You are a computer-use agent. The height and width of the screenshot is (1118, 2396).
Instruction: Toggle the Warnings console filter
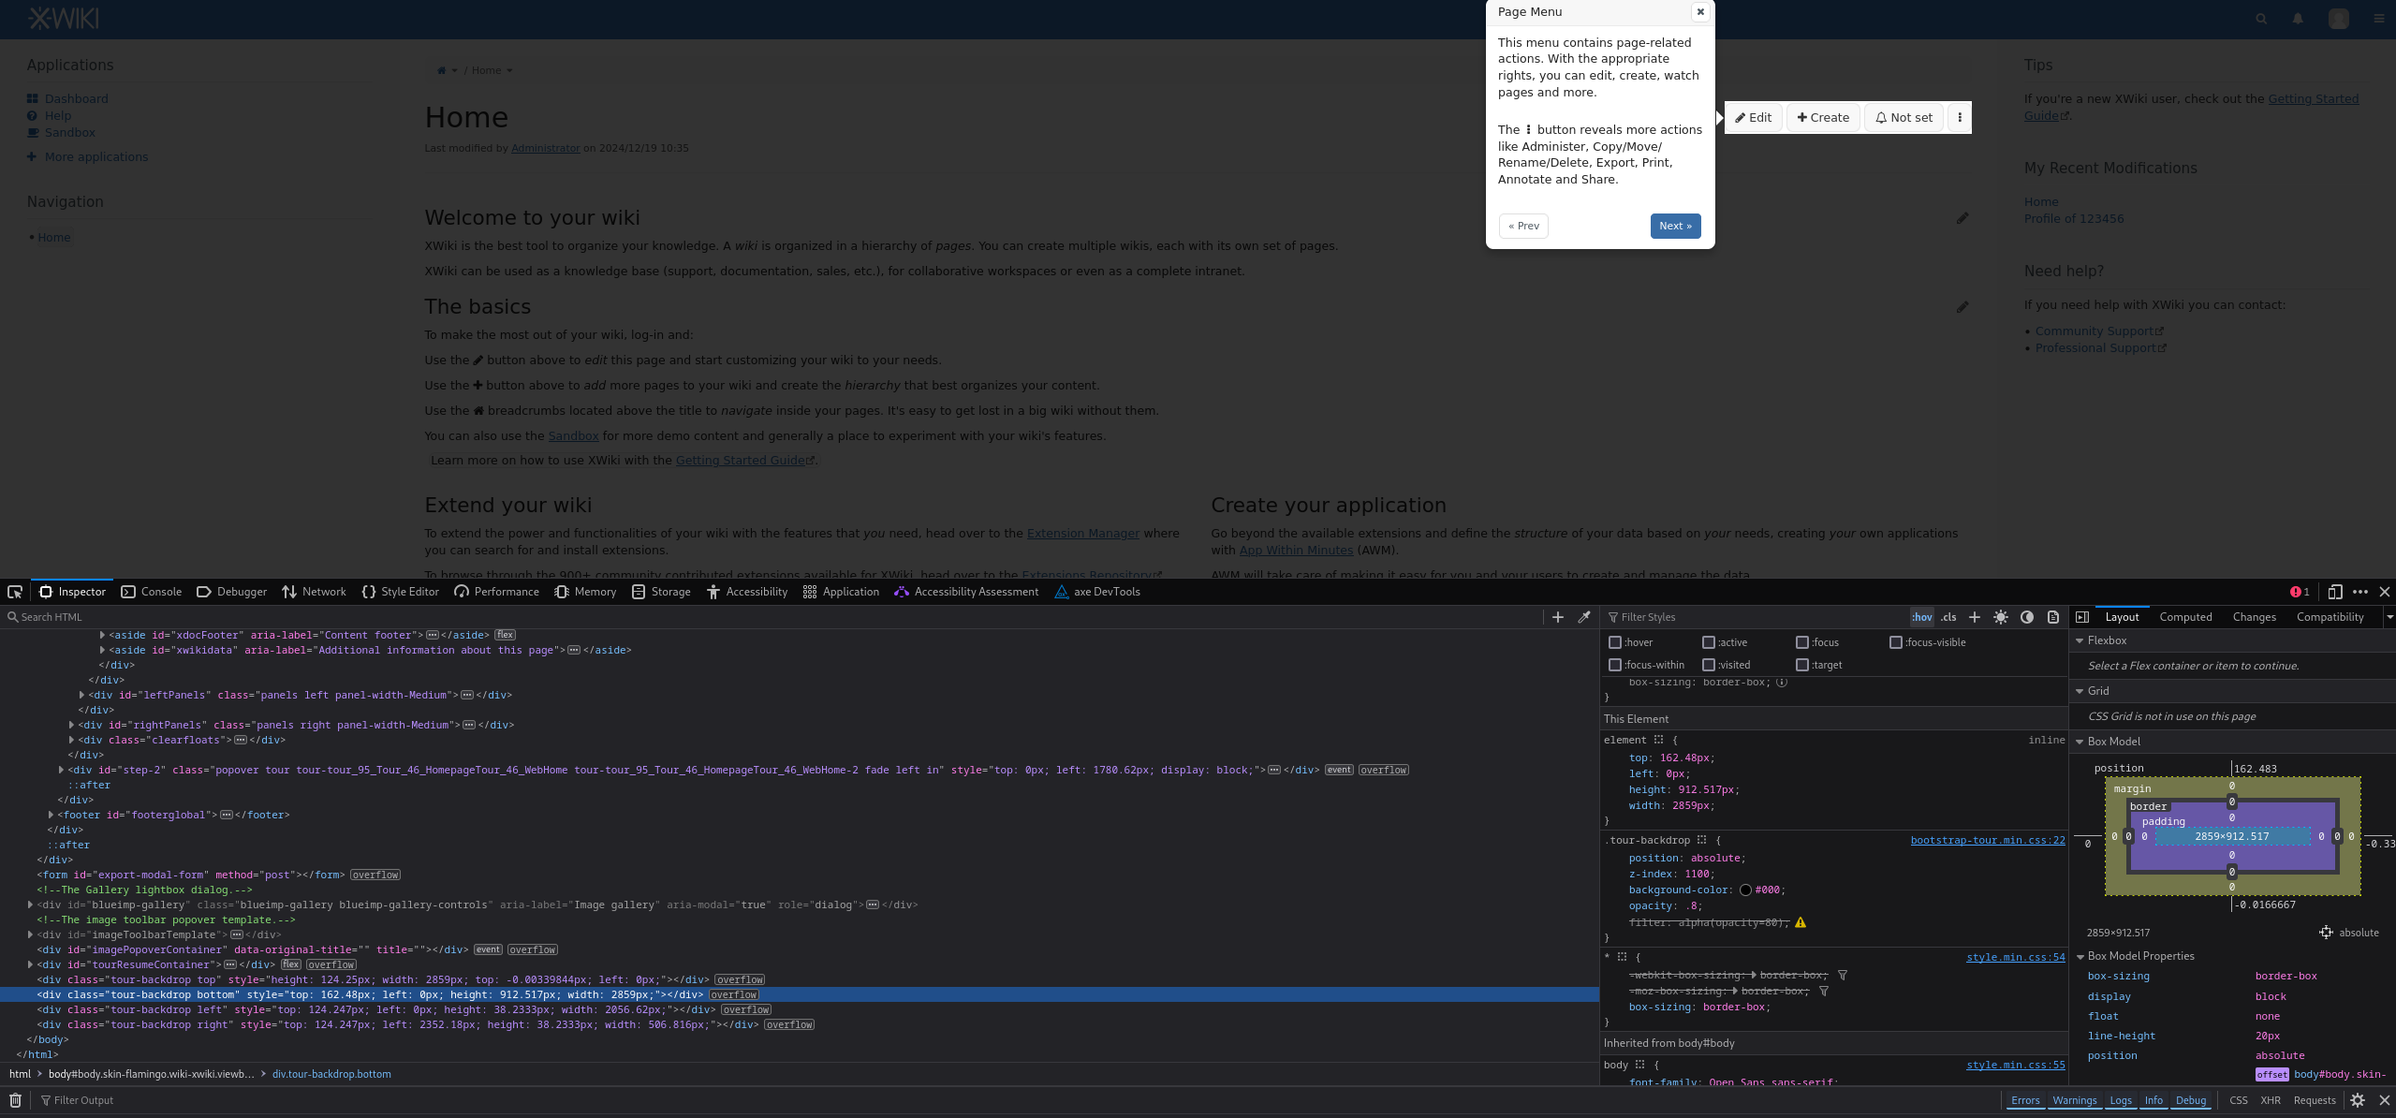click(x=2075, y=1100)
